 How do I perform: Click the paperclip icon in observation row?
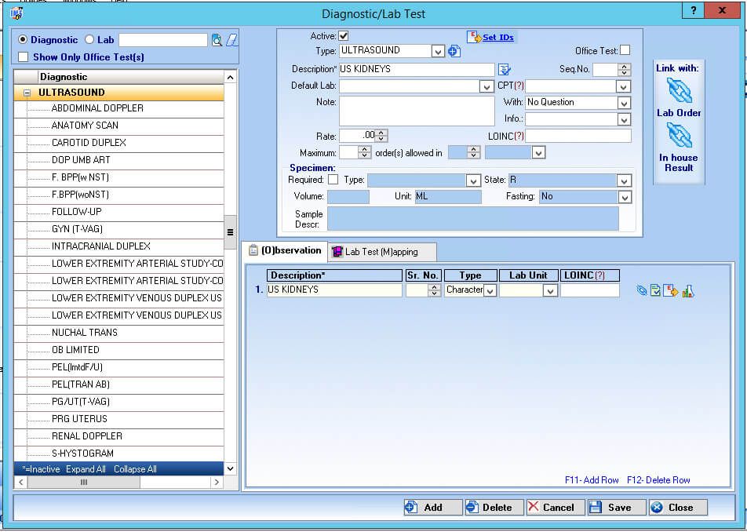click(642, 291)
